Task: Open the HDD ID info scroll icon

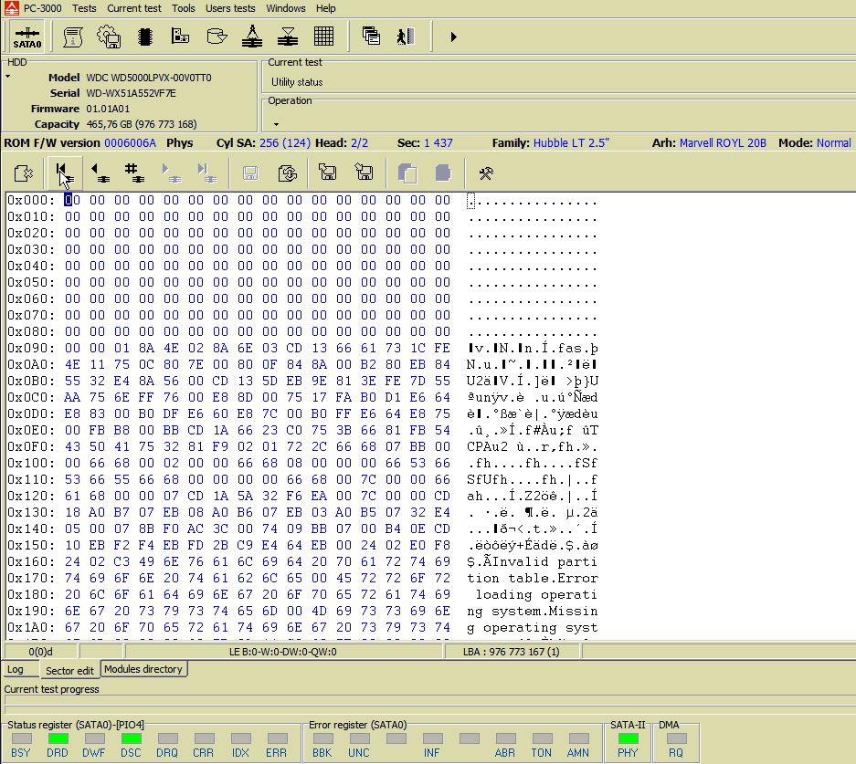Action: click(72, 37)
